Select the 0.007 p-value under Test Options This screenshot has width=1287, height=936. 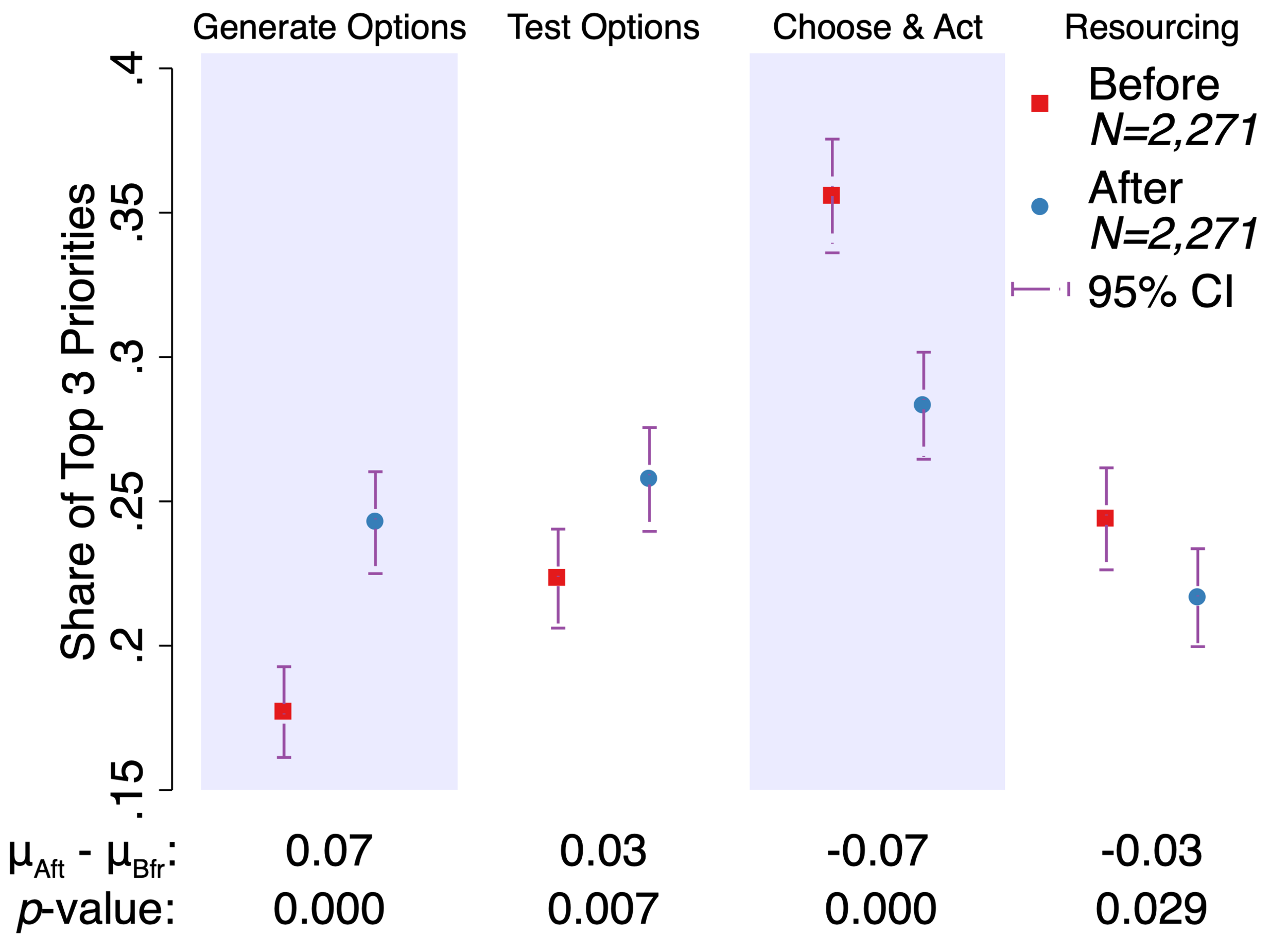pyautogui.click(x=603, y=909)
